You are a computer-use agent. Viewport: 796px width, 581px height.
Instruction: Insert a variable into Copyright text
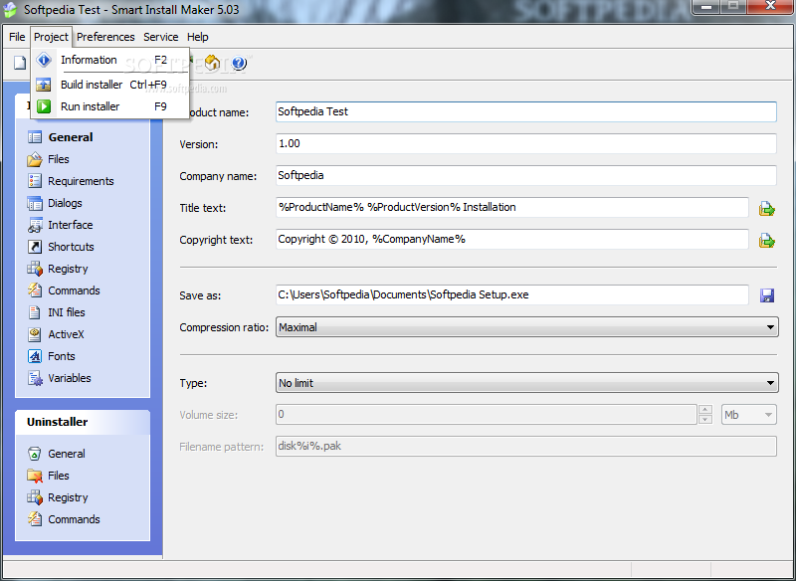(x=766, y=241)
